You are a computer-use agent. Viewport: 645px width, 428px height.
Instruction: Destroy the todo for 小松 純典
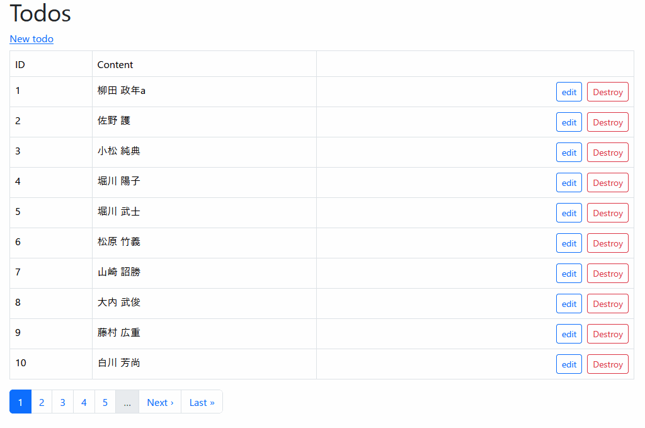coord(607,152)
